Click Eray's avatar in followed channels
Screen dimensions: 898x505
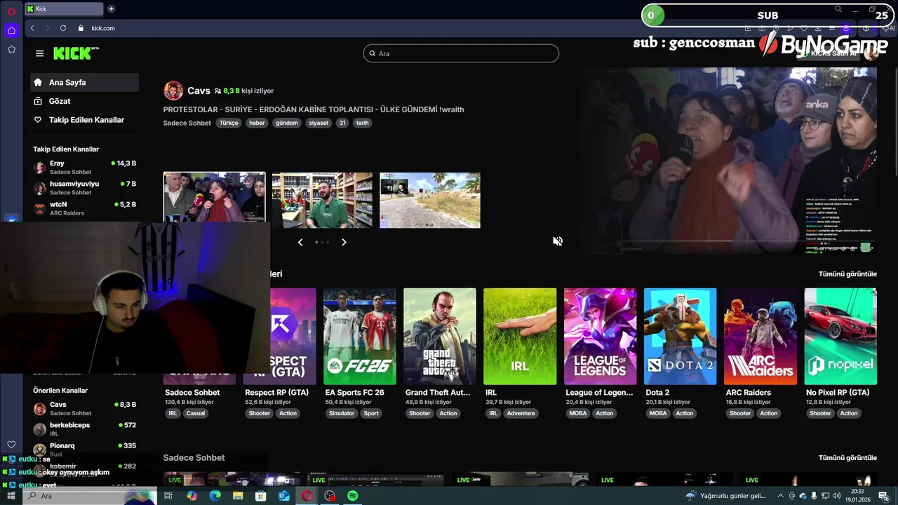point(40,168)
